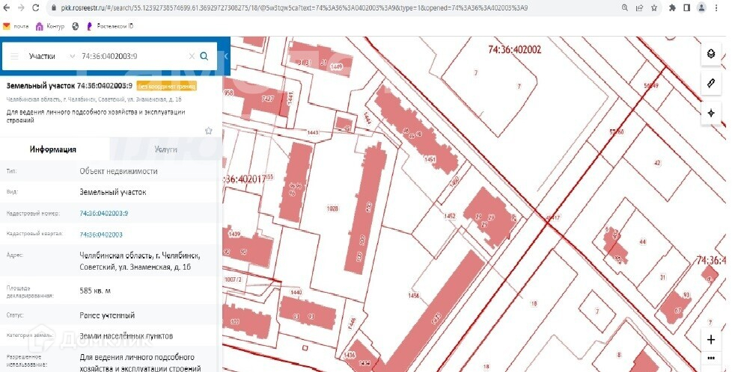
Task: Click the locate me button
Action: pyautogui.click(x=710, y=113)
